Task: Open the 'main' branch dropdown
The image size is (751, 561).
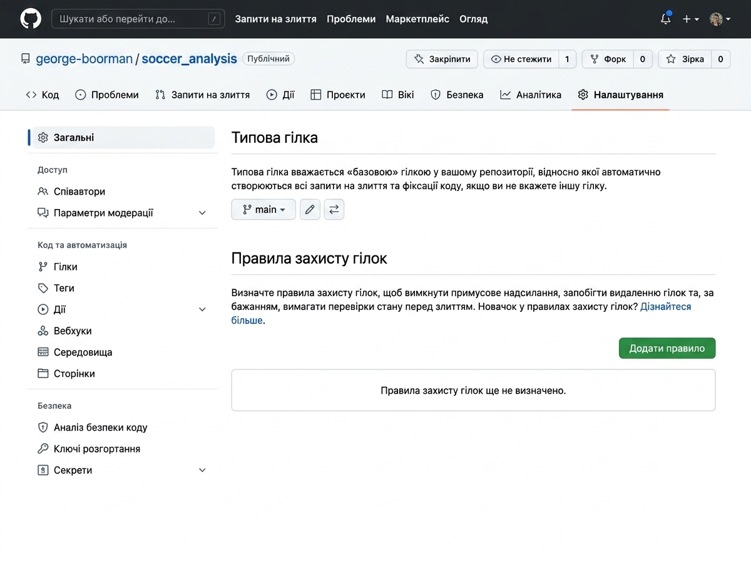Action: click(263, 210)
